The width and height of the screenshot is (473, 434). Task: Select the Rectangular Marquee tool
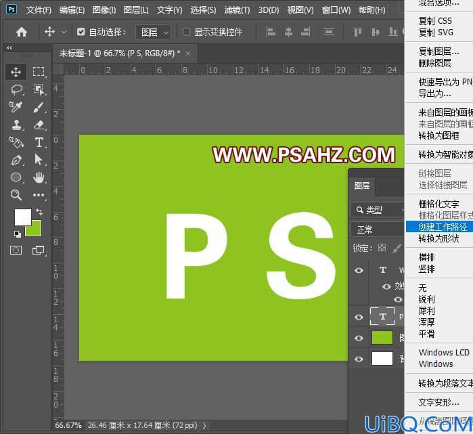click(39, 72)
